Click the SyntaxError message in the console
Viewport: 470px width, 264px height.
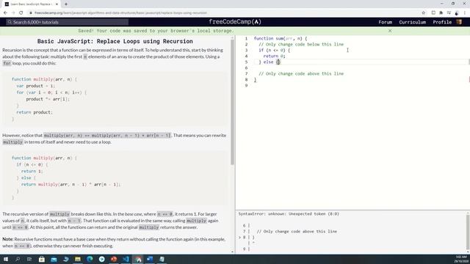point(289,214)
